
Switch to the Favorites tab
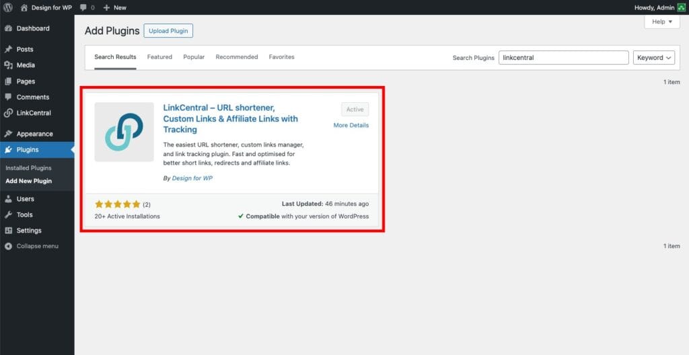click(282, 57)
